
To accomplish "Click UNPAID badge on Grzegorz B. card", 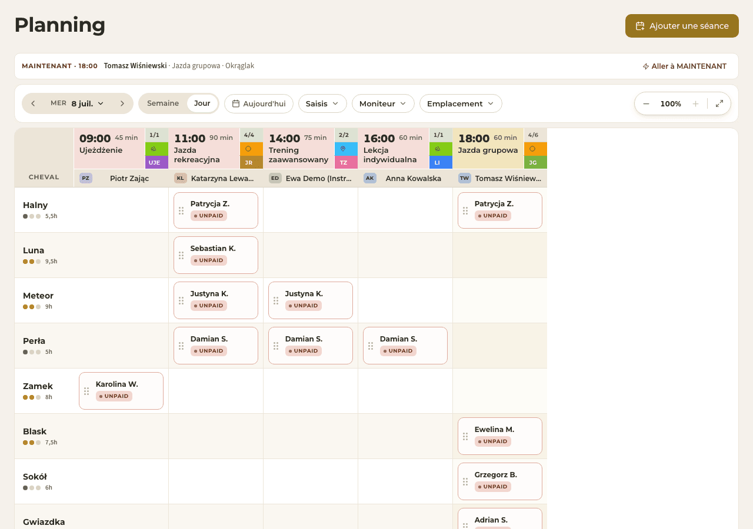I will (493, 487).
